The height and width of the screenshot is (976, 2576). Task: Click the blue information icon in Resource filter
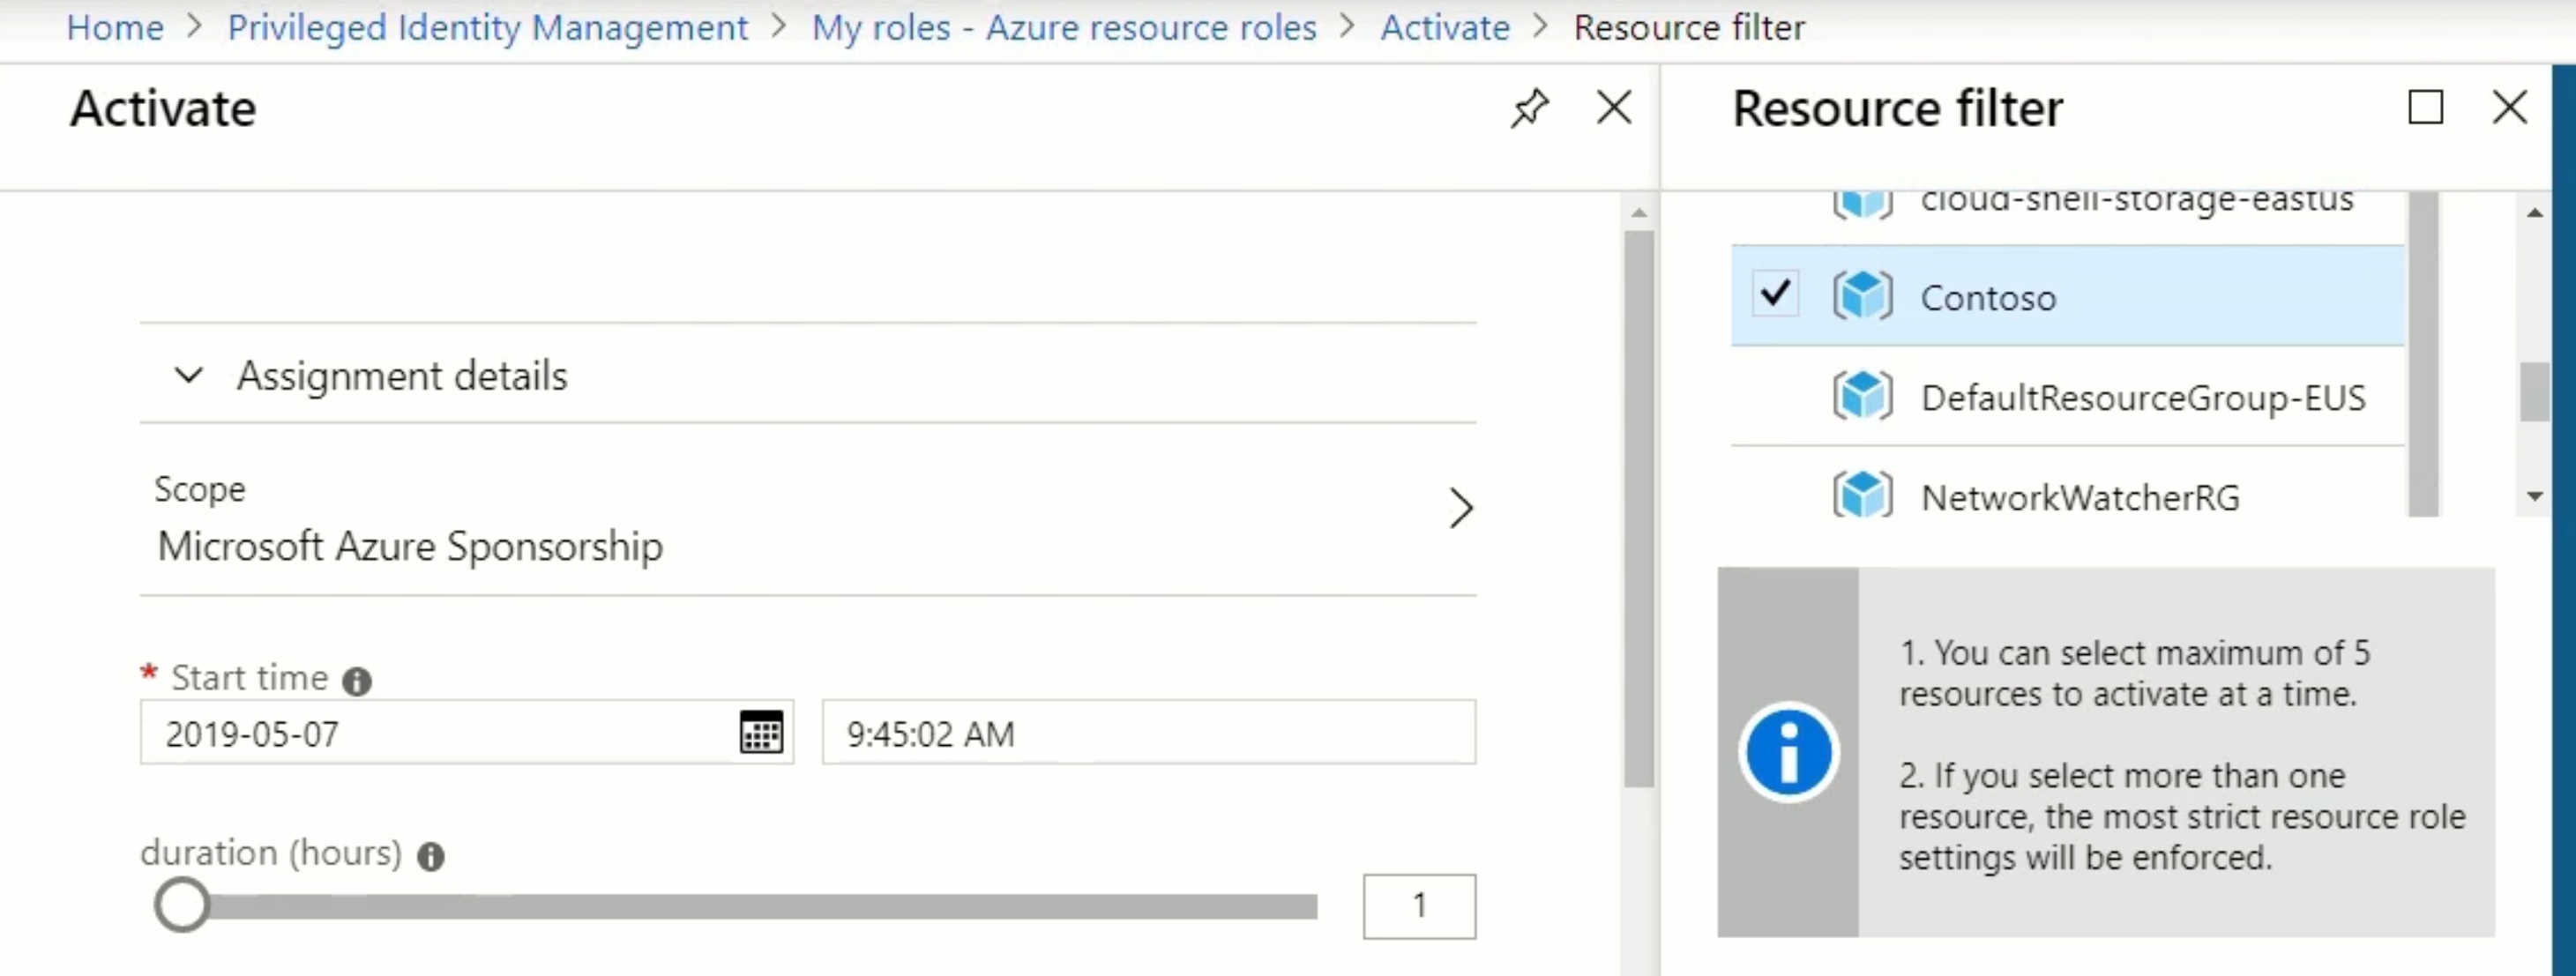1789,752
